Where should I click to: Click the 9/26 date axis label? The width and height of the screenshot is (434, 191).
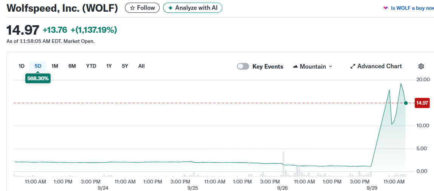[x=282, y=188]
